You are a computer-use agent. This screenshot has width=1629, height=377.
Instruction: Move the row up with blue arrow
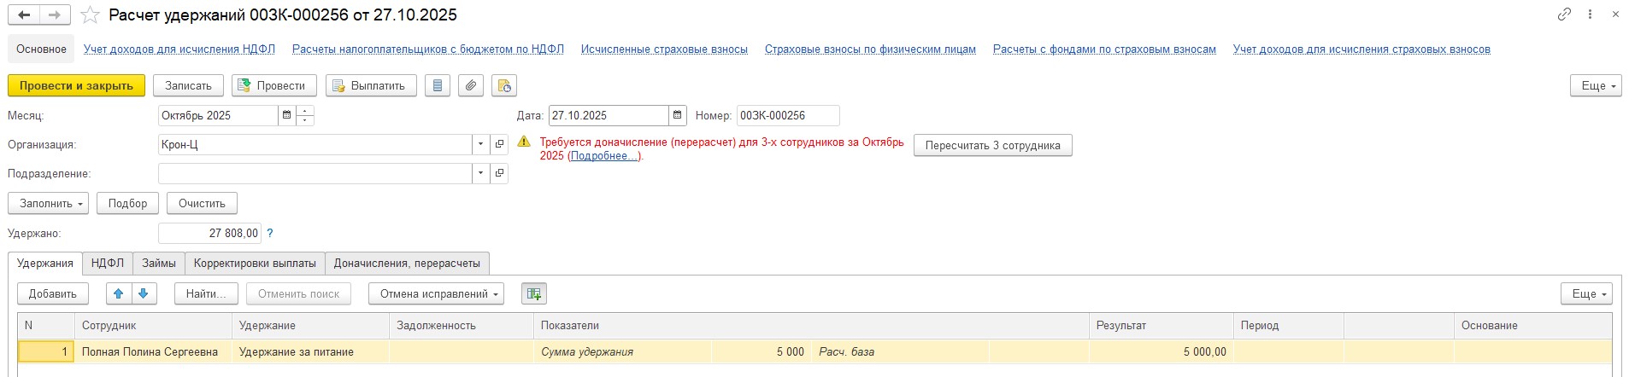pyautogui.click(x=119, y=294)
